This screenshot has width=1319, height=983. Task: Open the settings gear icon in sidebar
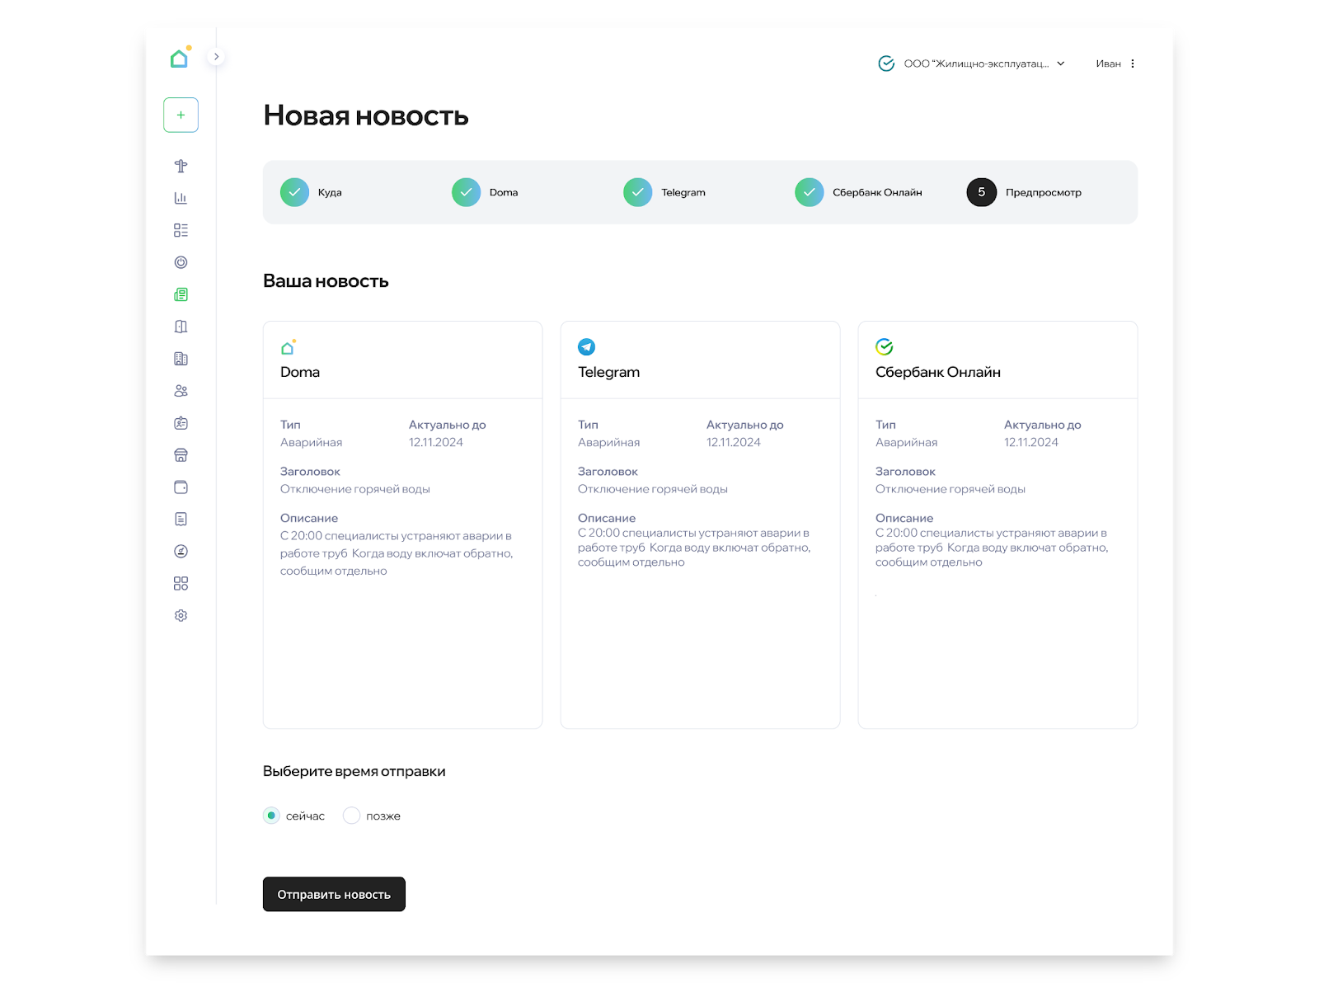click(181, 615)
